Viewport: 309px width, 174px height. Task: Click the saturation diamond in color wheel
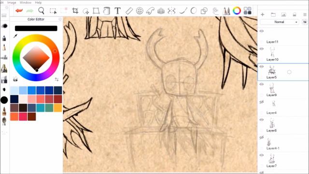(x=36, y=58)
